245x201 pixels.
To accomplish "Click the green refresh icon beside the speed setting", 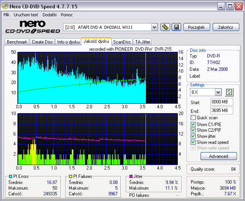I will pyautogui.click(x=229, y=92).
